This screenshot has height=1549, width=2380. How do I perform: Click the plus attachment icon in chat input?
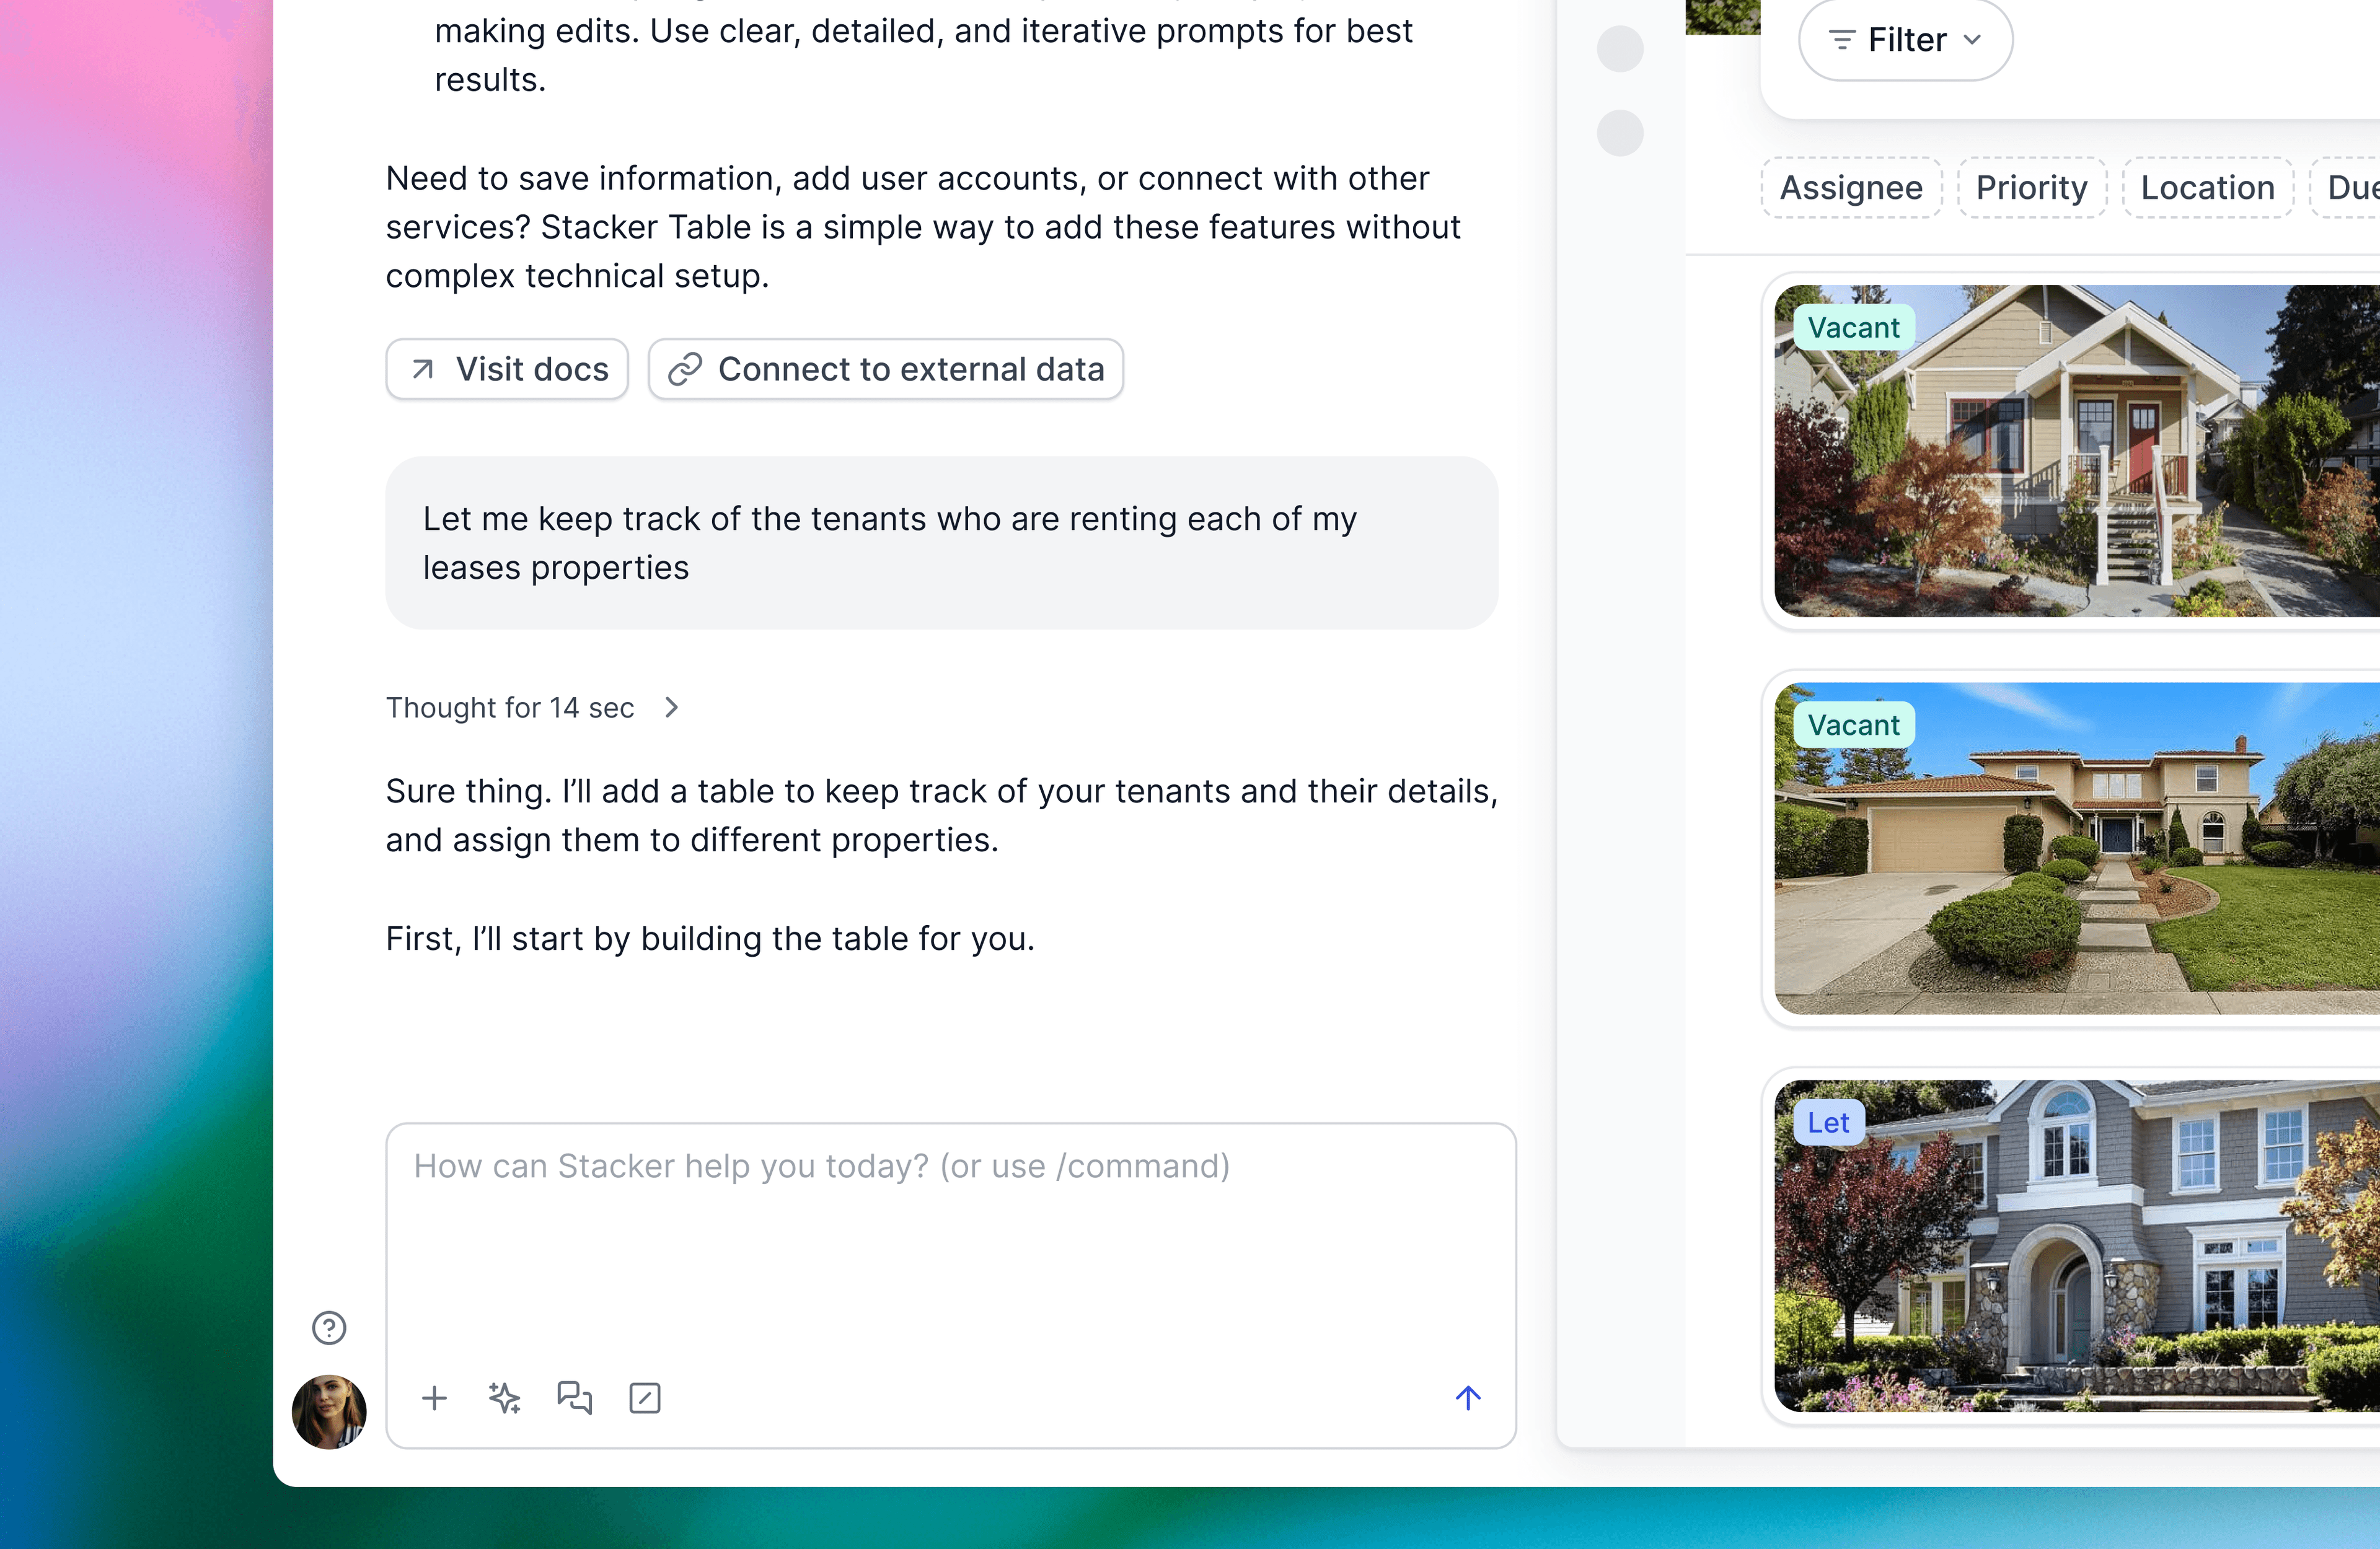tap(434, 1398)
